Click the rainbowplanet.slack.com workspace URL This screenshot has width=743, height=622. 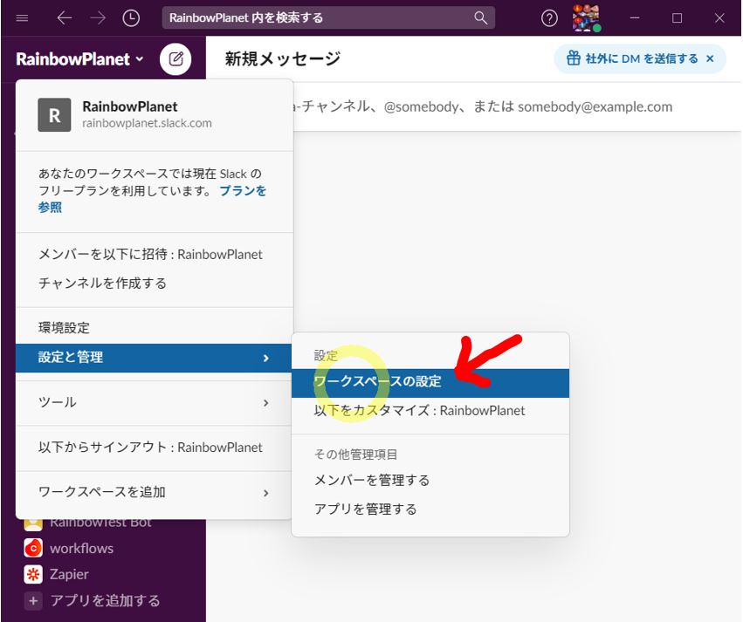pos(147,123)
